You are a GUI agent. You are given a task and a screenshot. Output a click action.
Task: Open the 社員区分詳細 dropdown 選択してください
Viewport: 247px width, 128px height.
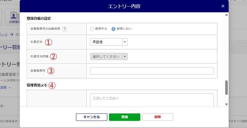tap(109, 57)
